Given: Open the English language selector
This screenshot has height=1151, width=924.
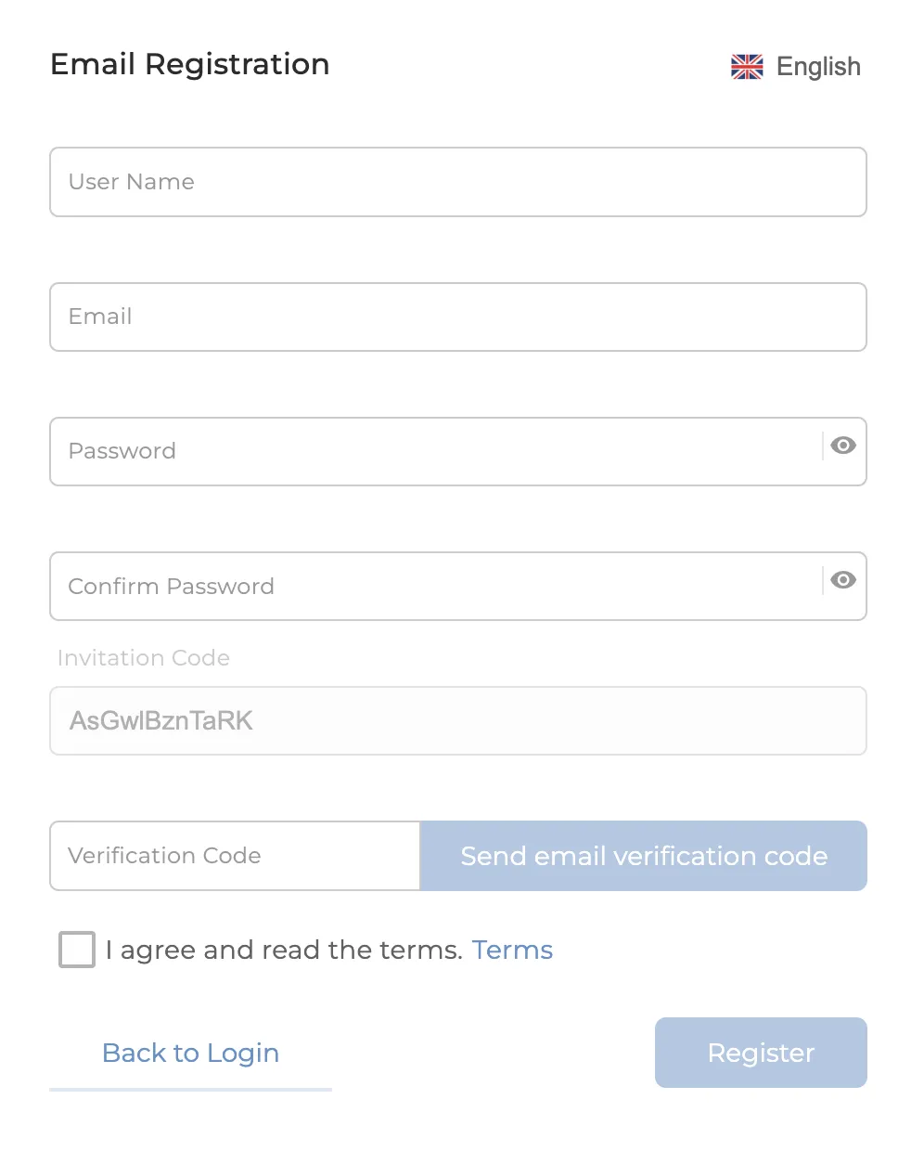Looking at the screenshot, I should (796, 67).
